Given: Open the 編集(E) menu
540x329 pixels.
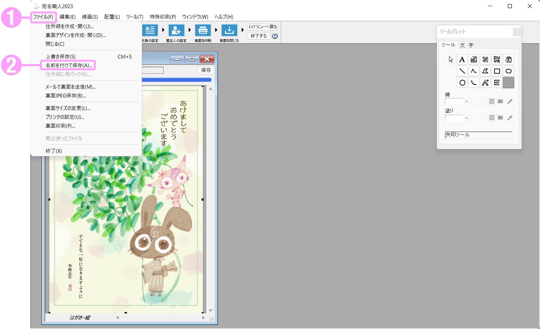Looking at the screenshot, I should click(67, 17).
